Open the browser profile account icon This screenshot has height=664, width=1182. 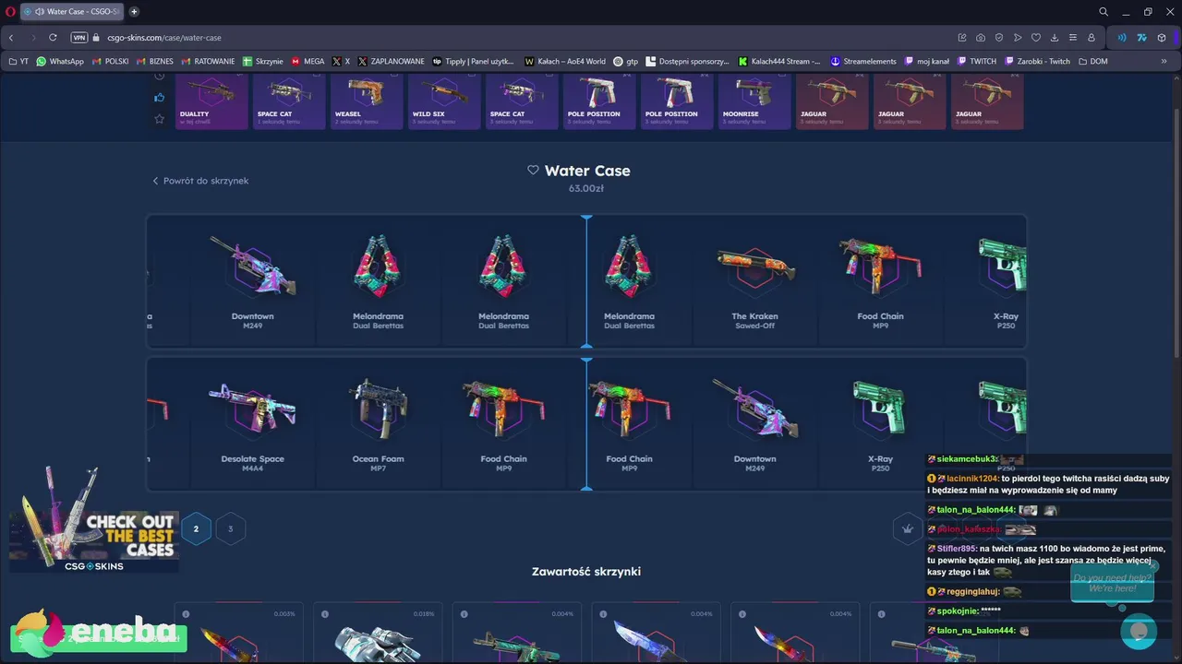(x=1092, y=38)
